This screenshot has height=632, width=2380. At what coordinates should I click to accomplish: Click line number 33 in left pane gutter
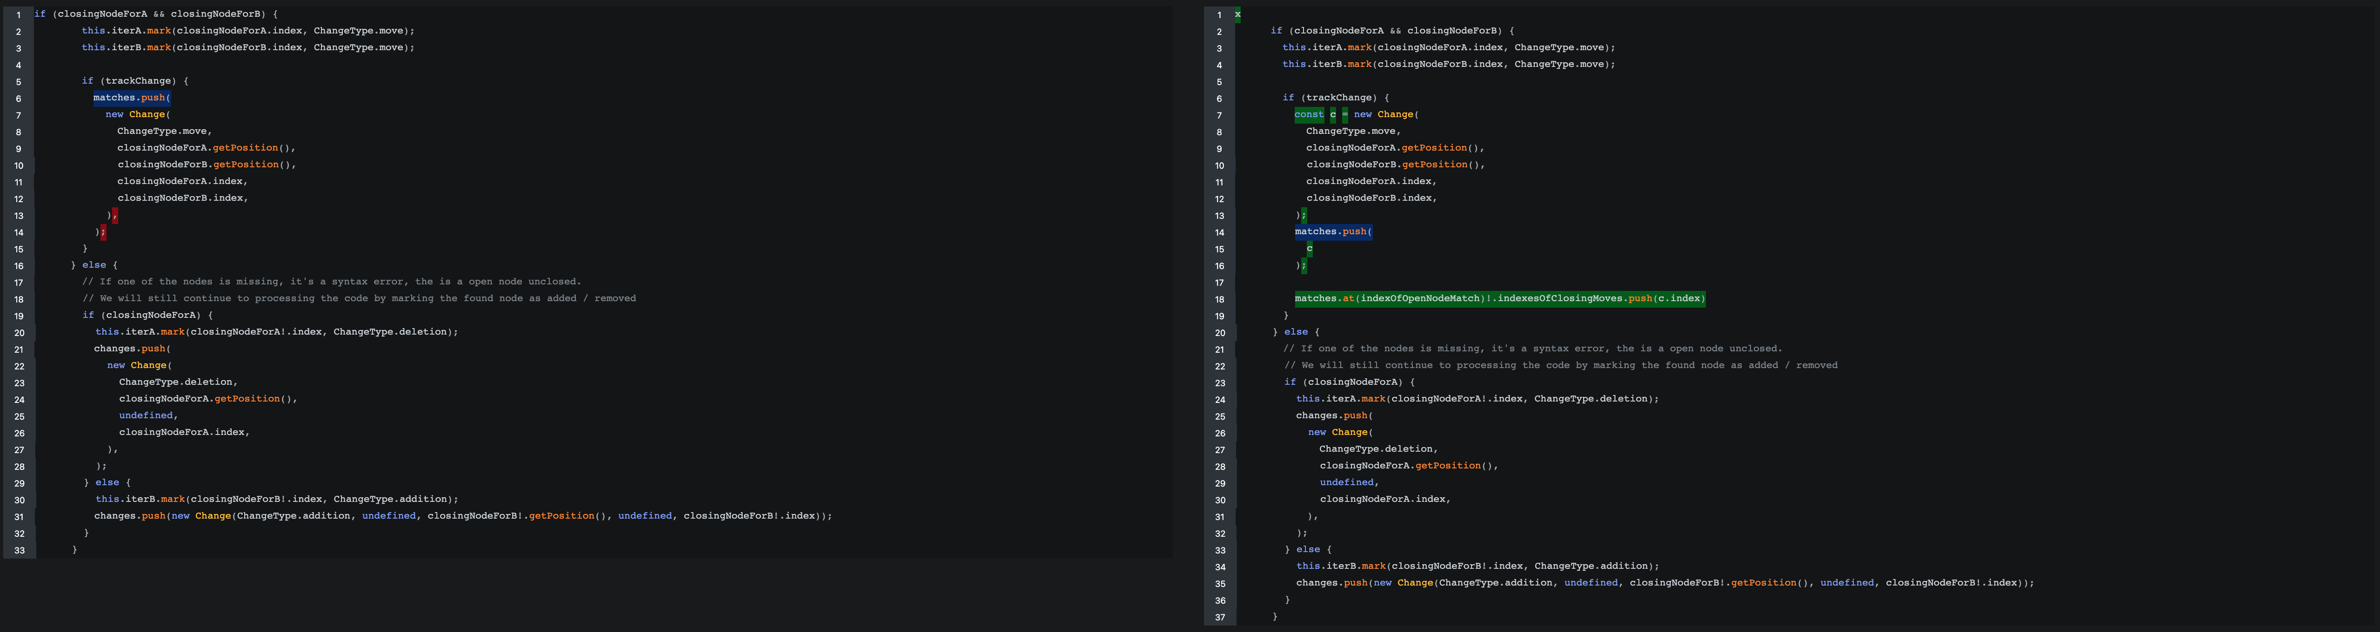(x=19, y=550)
